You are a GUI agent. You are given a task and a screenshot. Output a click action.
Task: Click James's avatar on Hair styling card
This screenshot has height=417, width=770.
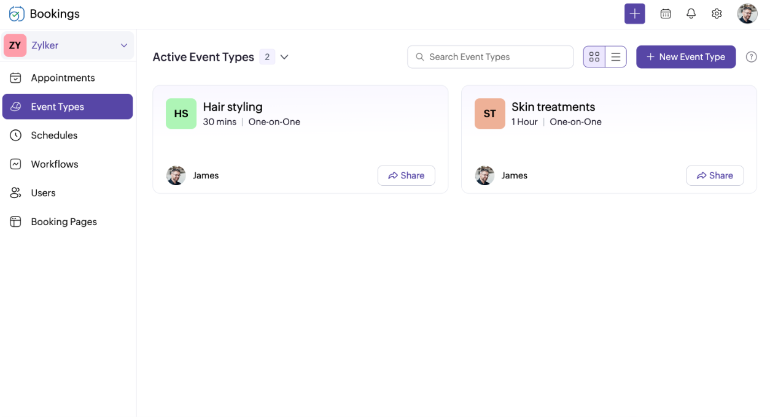pos(176,175)
